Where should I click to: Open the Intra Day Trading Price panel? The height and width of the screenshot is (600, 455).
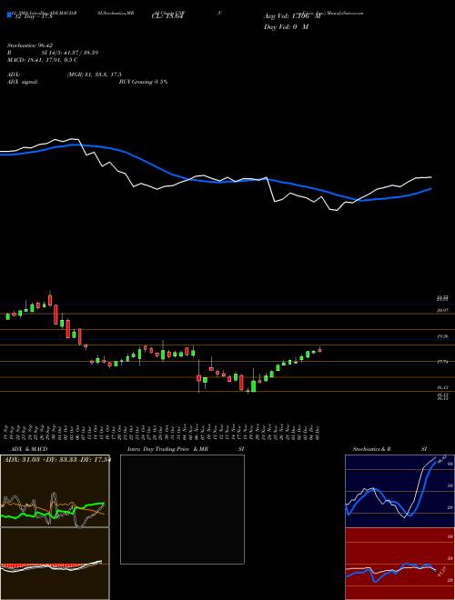click(182, 509)
